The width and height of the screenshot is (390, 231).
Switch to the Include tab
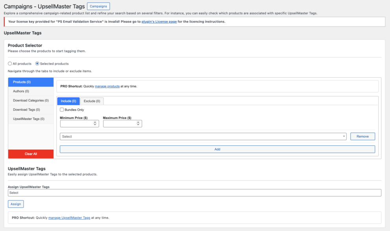coord(68,101)
